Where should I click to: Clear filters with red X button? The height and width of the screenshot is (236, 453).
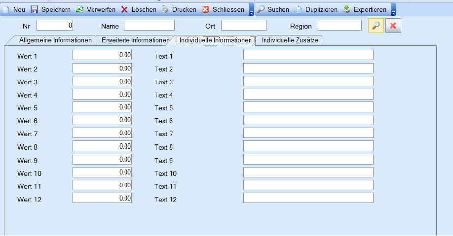point(393,26)
